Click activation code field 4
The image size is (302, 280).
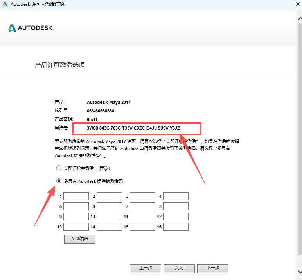point(176,196)
